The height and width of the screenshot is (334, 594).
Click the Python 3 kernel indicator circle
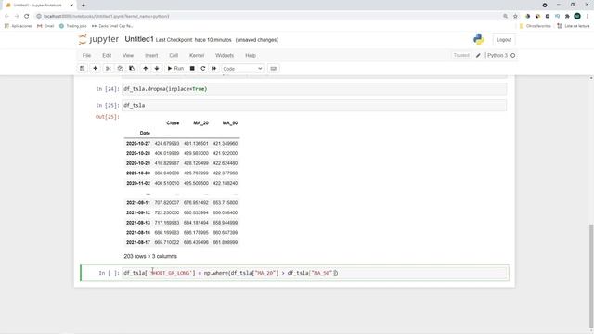click(513, 56)
